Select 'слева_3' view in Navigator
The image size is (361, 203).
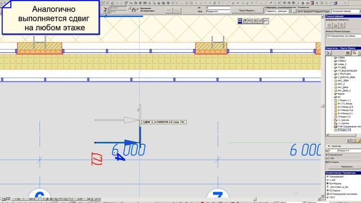342,64
